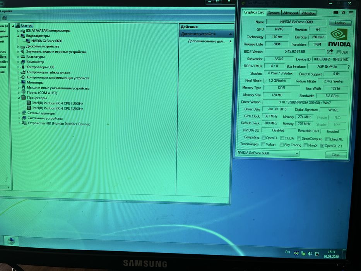Collapse the Процессоры node arrow
Screen dimensions: 361x271
[x=19, y=98]
